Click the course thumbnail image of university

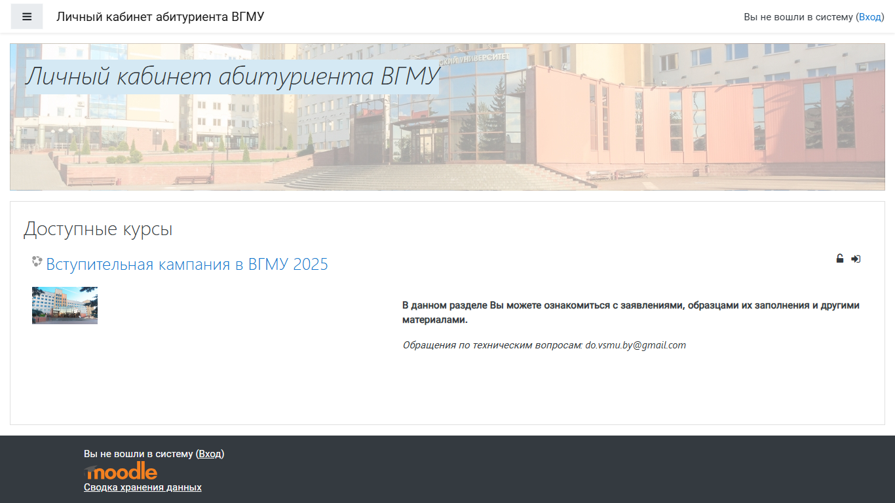tap(65, 305)
